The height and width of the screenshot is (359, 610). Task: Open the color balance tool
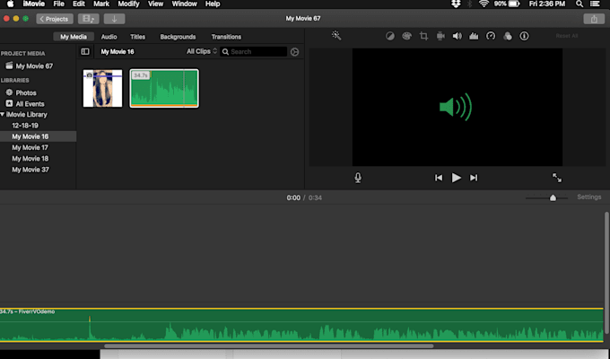coord(390,36)
